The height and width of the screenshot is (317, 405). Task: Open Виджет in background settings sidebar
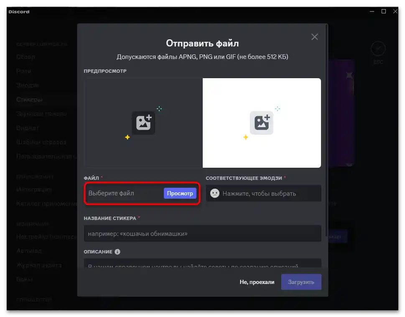(x=28, y=128)
